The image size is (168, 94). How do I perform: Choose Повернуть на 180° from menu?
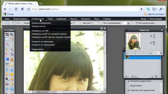pyautogui.click(x=40, y=31)
